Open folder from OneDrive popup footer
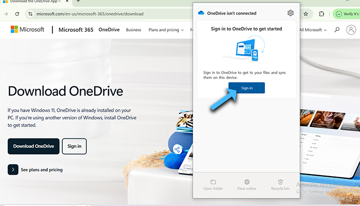 pyautogui.click(x=213, y=185)
